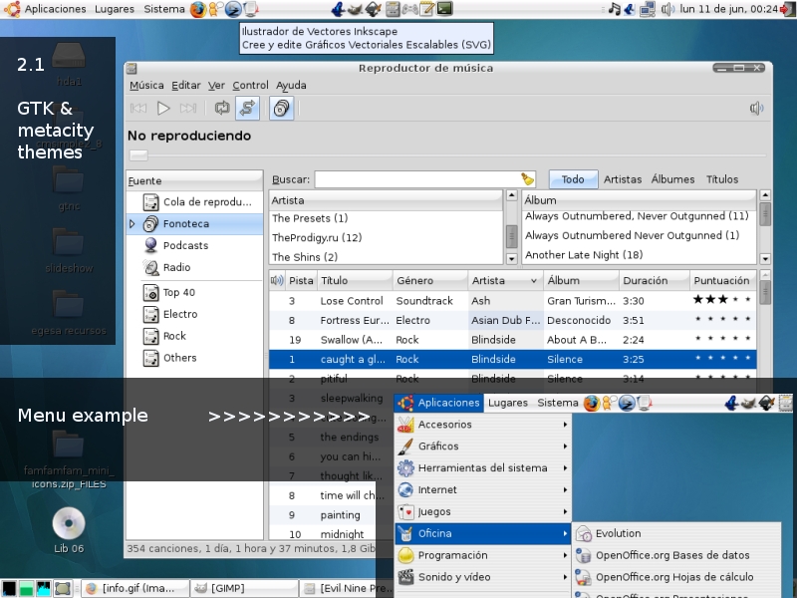Expand Juegos submenu in menu example

coord(483,512)
